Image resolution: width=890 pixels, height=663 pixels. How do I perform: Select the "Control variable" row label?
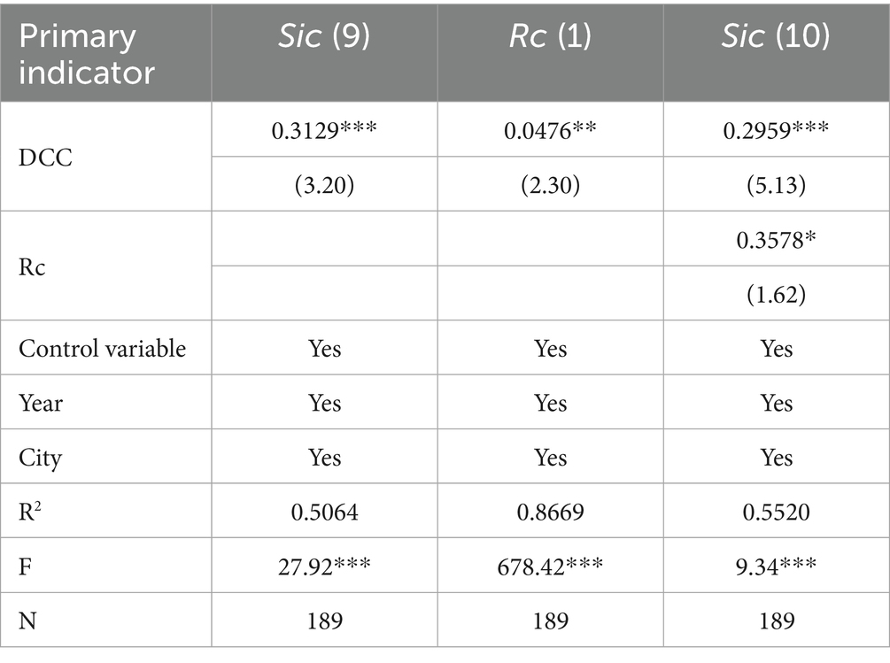coord(102,348)
